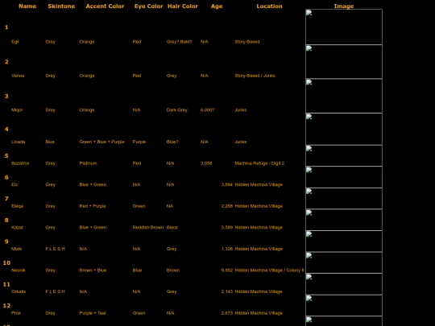Viewport: 435px width, 326px height.
Task: Open the image thumbnail for row 11
Action: (344, 284)
